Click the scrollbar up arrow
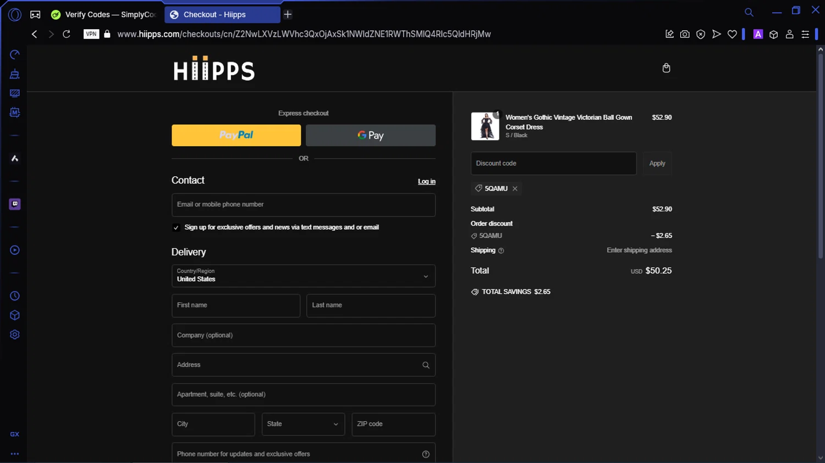825x463 pixels. pyautogui.click(x=820, y=49)
